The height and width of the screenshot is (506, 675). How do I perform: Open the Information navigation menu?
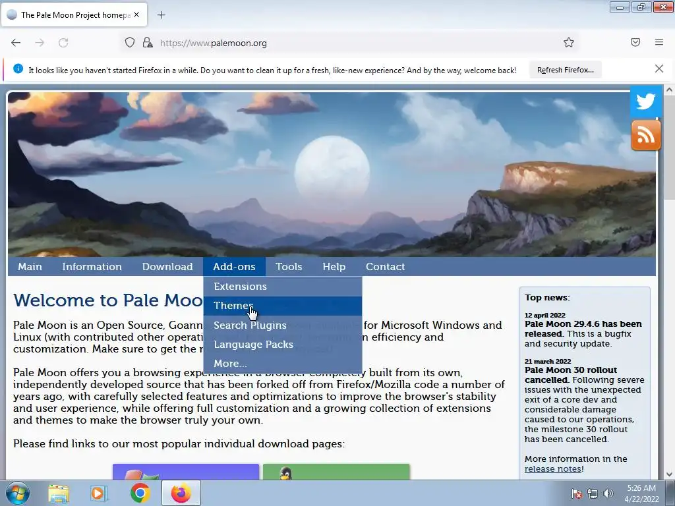92,267
